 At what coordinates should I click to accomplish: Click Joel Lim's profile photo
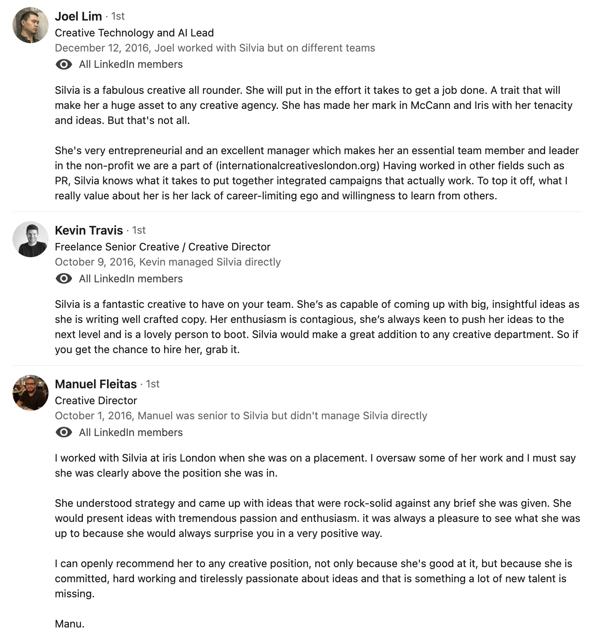(x=31, y=25)
